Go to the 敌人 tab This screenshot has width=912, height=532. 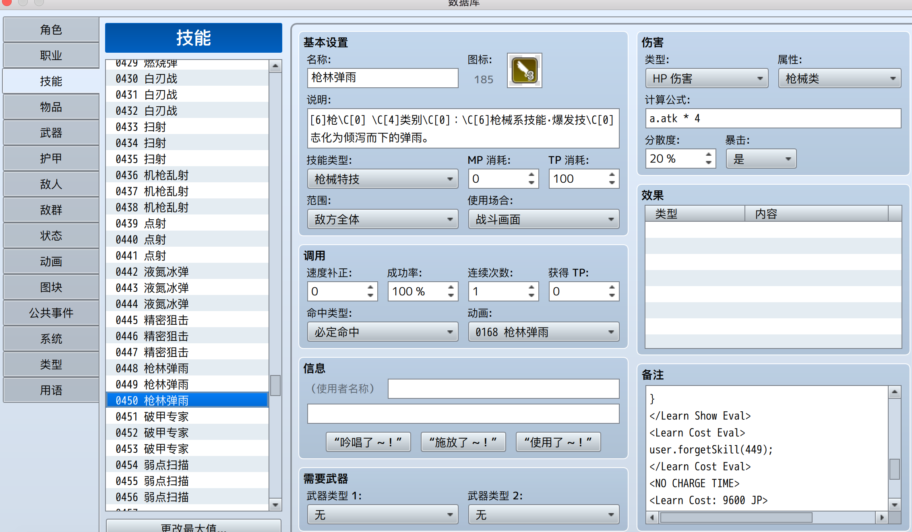[x=51, y=184]
